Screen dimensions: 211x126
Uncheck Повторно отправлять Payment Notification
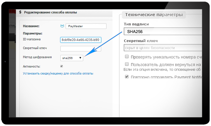click(127, 77)
